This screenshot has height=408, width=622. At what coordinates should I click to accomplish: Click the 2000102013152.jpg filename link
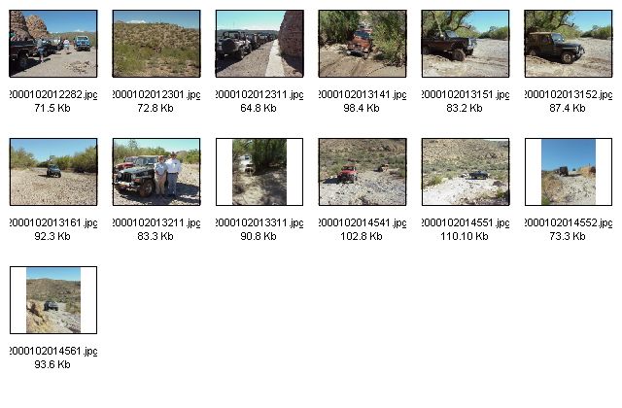(x=568, y=95)
